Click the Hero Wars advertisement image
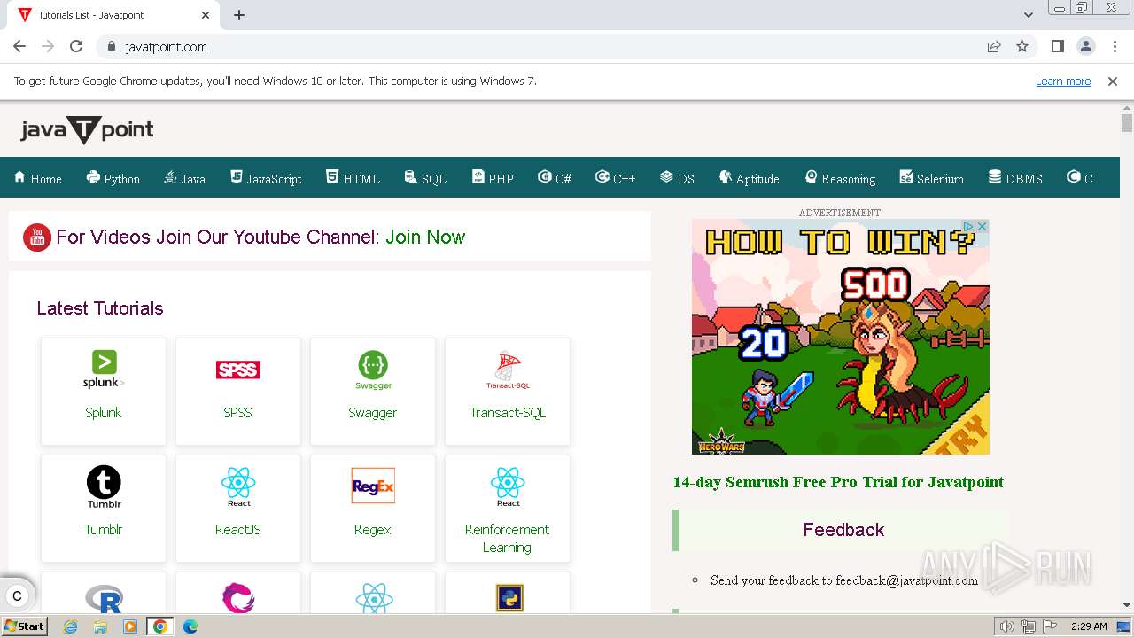The image size is (1134, 638). tap(840, 337)
